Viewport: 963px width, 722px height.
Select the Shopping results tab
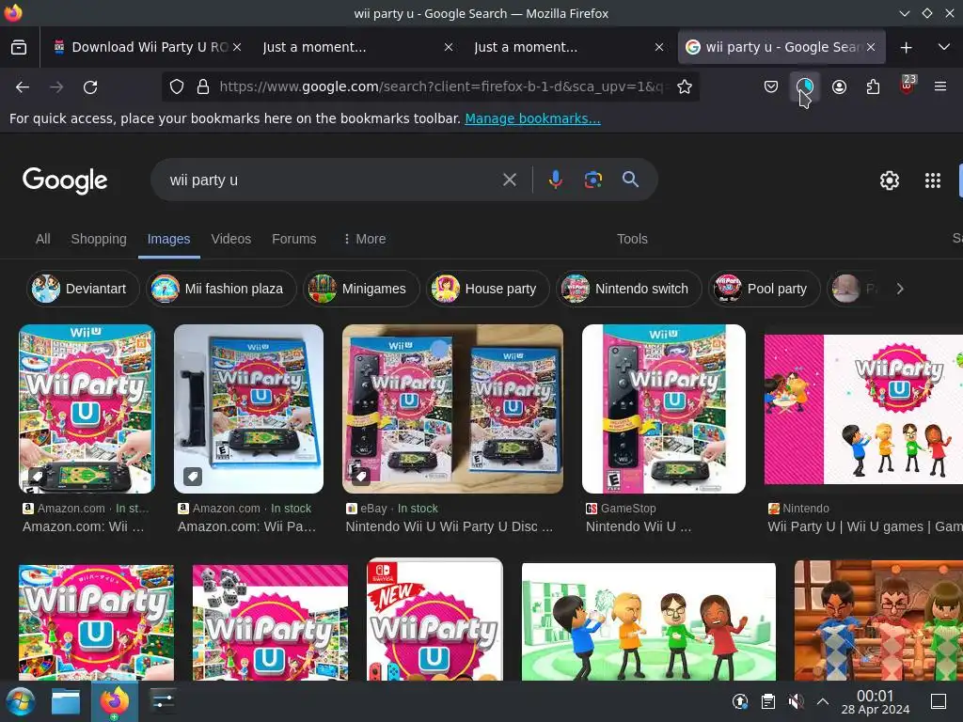[99, 239]
